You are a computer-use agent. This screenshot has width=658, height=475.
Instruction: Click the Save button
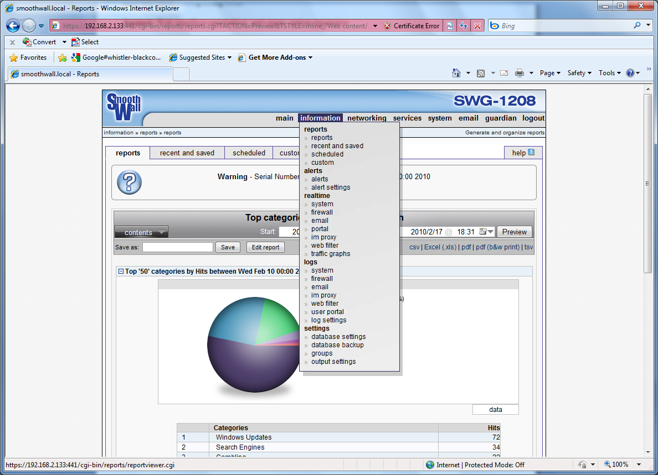pyautogui.click(x=228, y=247)
